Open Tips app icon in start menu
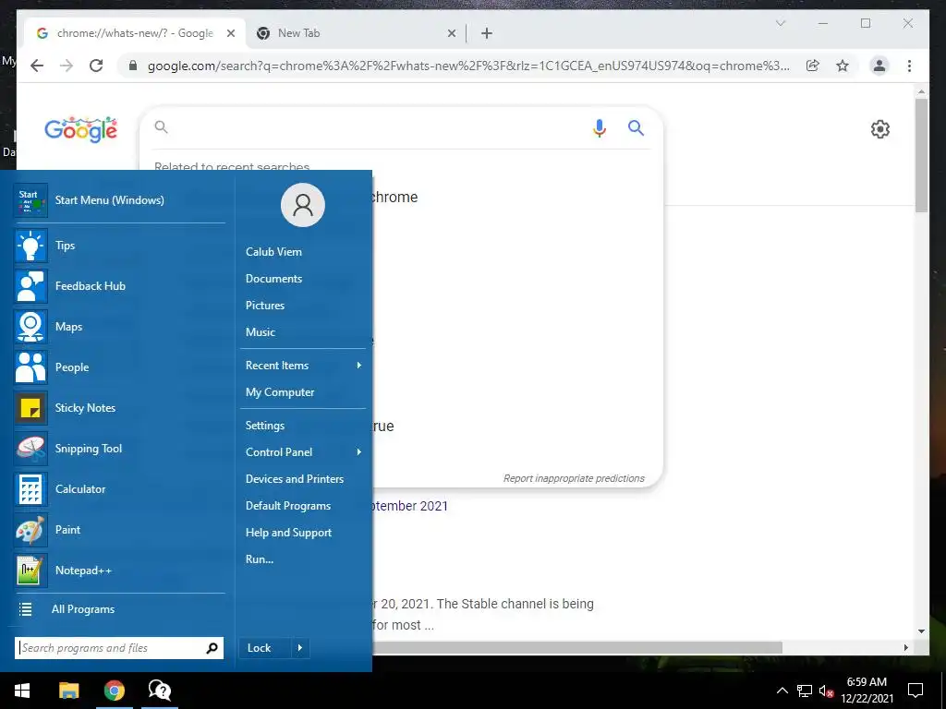Image resolution: width=946 pixels, height=709 pixels. click(x=30, y=246)
